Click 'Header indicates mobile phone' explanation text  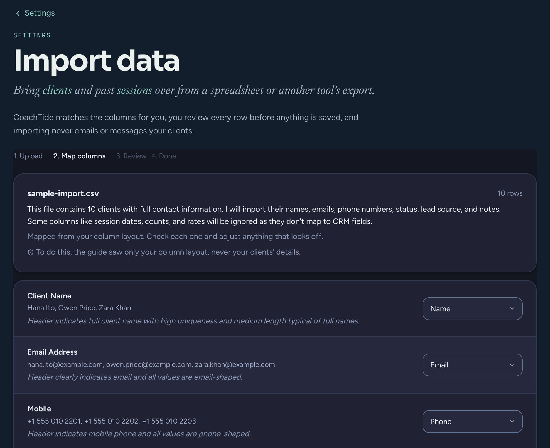pyautogui.click(x=139, y=434)
